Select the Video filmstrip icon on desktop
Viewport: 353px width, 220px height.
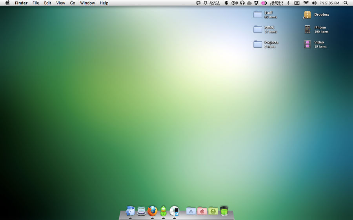307,44
